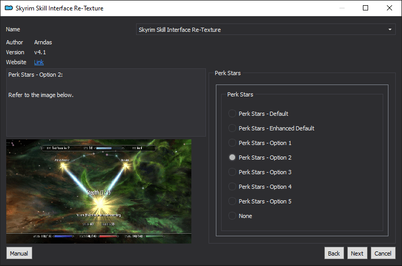This screenshot has width=402, height=266.
Task: Go Back to previous installer step
Action: click(334, 253)
